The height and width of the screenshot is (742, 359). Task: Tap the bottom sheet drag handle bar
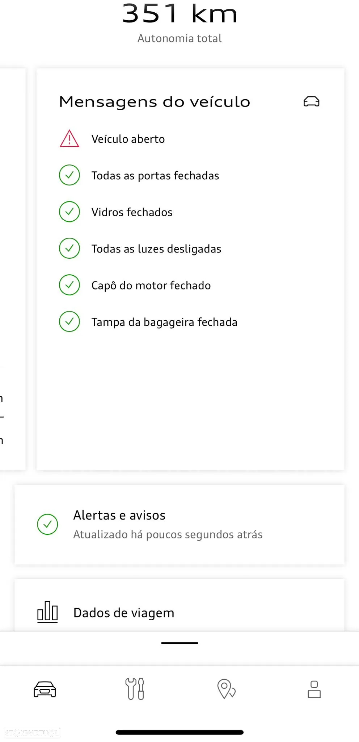[x=179, y=643]
